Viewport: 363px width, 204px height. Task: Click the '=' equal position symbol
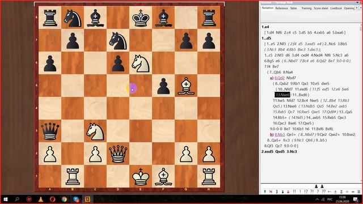347,192
